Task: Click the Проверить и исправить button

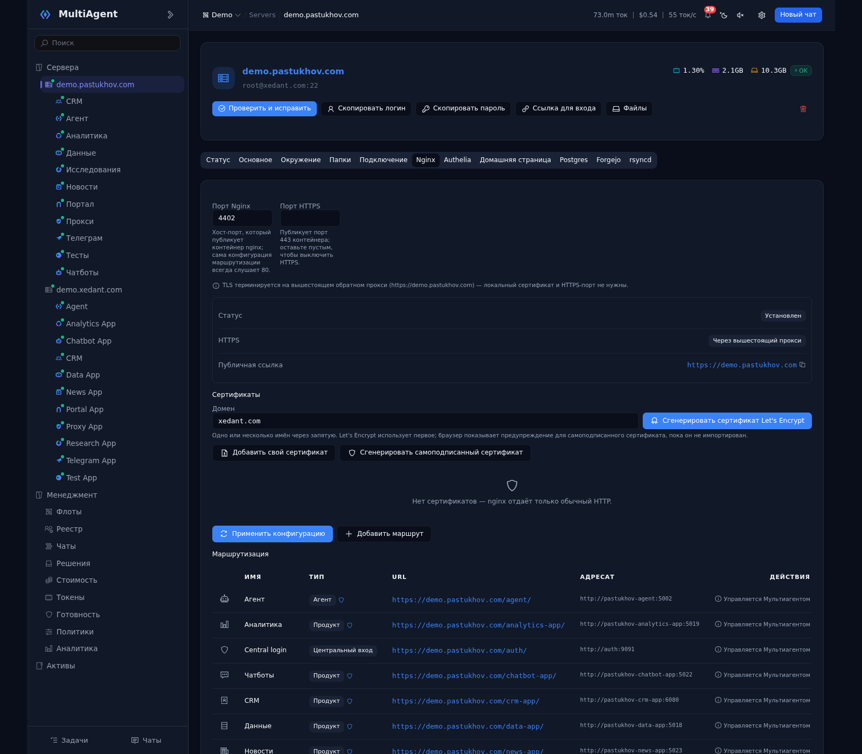Action: click(265, 109)
